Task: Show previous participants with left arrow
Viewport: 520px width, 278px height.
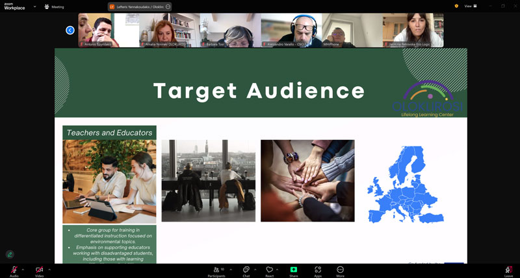Action: 70,30
